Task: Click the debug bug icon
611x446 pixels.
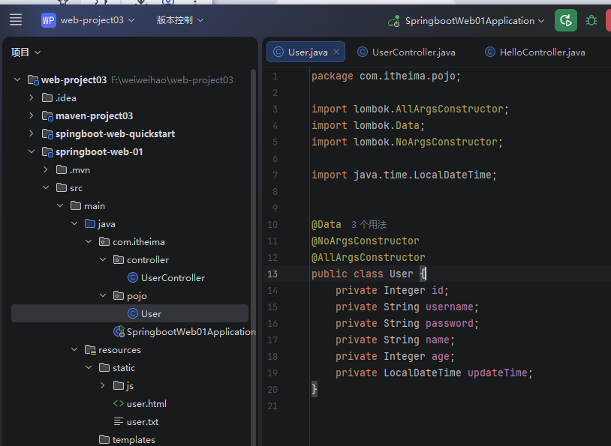Action: click(591, 21)
